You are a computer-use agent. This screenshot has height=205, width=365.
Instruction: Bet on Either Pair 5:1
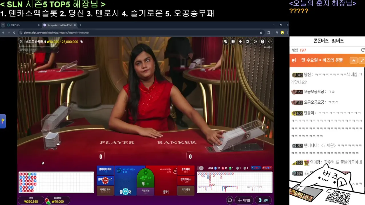186,190
